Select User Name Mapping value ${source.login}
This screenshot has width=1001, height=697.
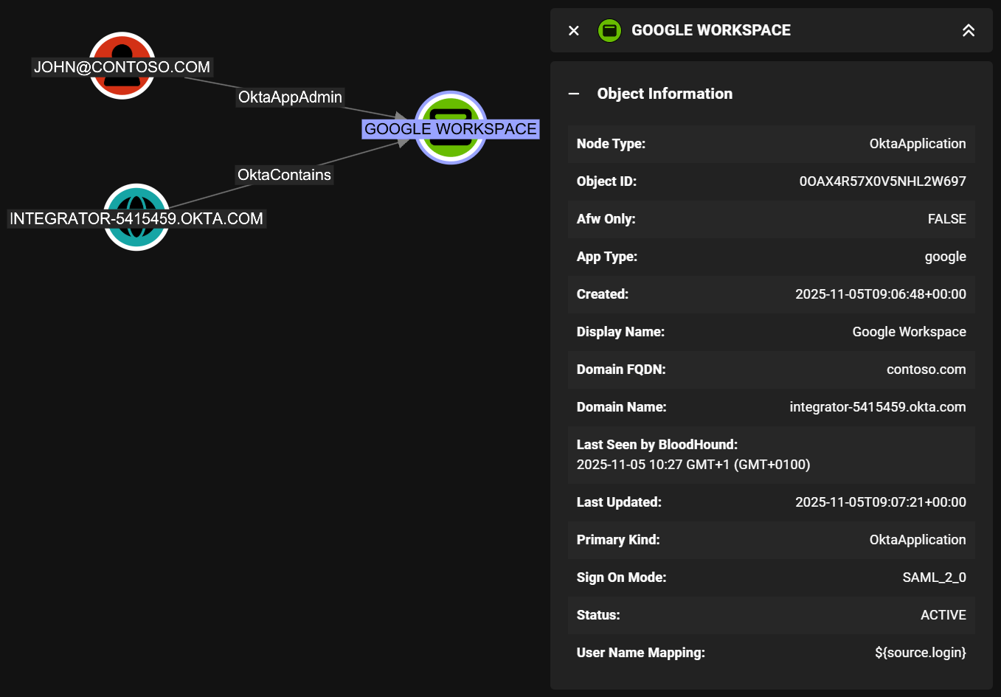tap(921, 653)
